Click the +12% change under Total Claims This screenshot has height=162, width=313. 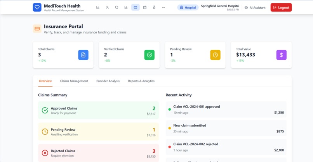coord(42,61)
